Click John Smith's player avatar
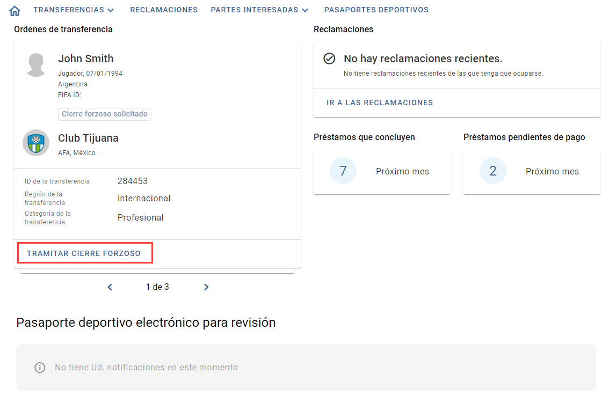The image size is (609, 402). tap(36, 65)
